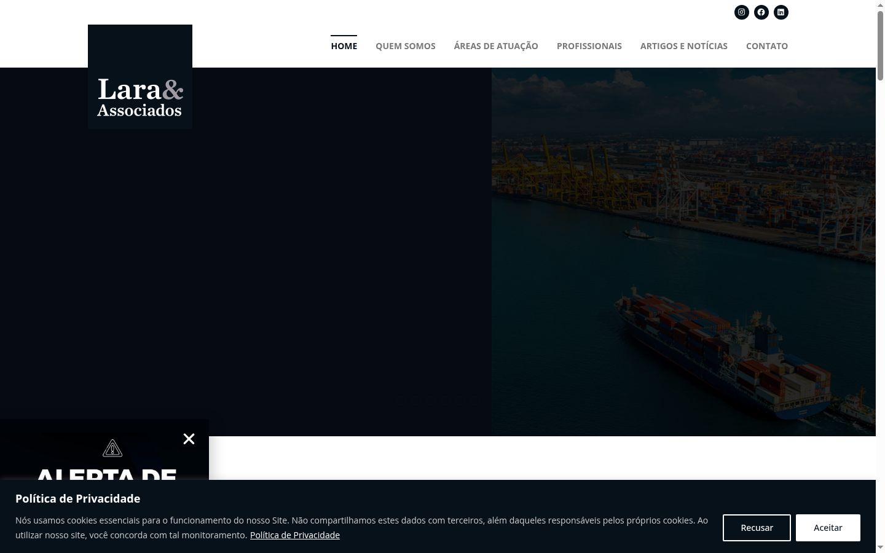The height and width of the screenshot is (553, 885).
Task: Click the scrollbar up arrow
Action: click(x=880, y=5)
